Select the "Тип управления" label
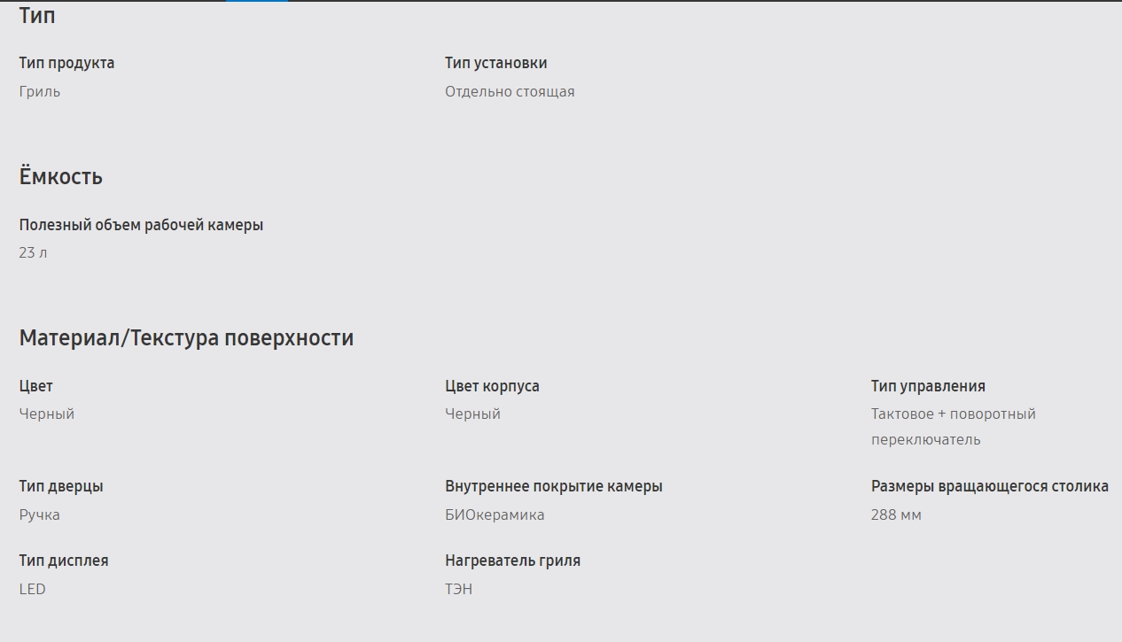 point(928,386)
